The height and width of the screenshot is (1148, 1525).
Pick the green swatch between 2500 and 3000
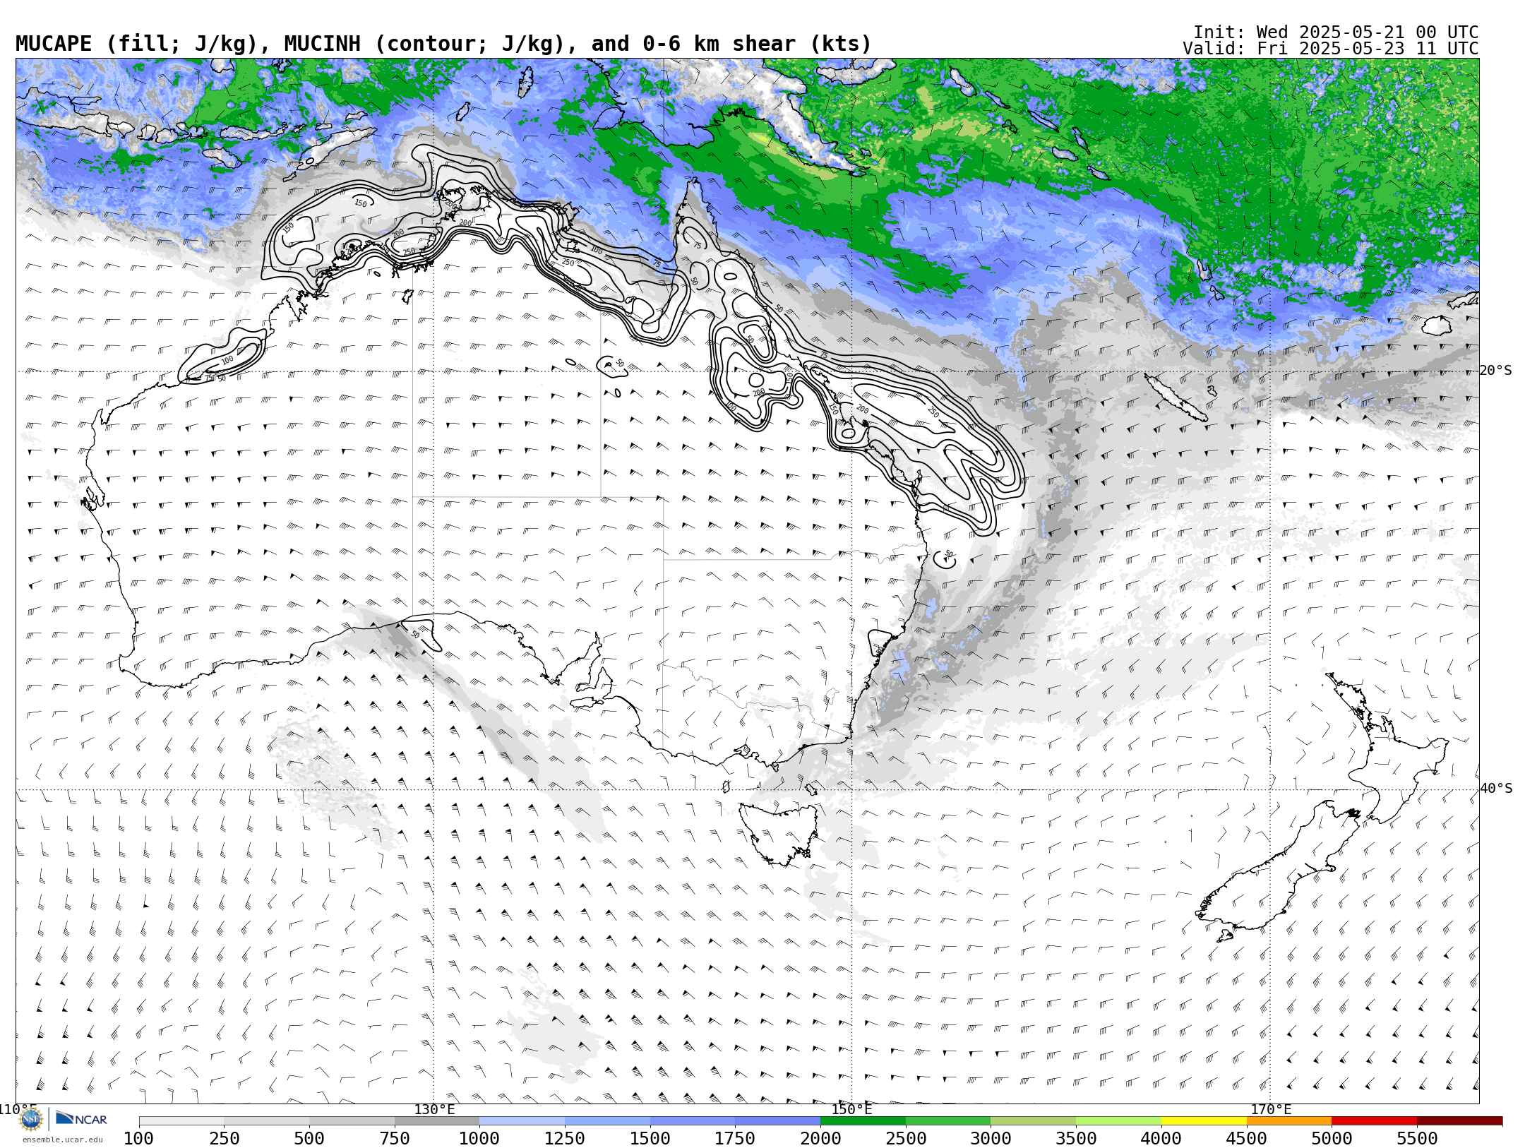click(x=948, y=1121)
